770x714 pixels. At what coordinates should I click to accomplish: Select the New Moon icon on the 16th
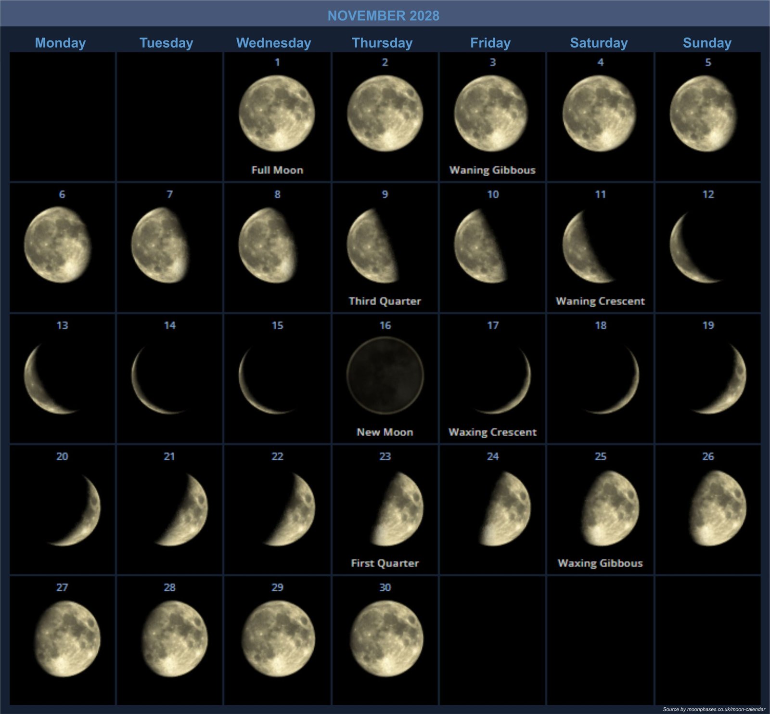point(385,376)
